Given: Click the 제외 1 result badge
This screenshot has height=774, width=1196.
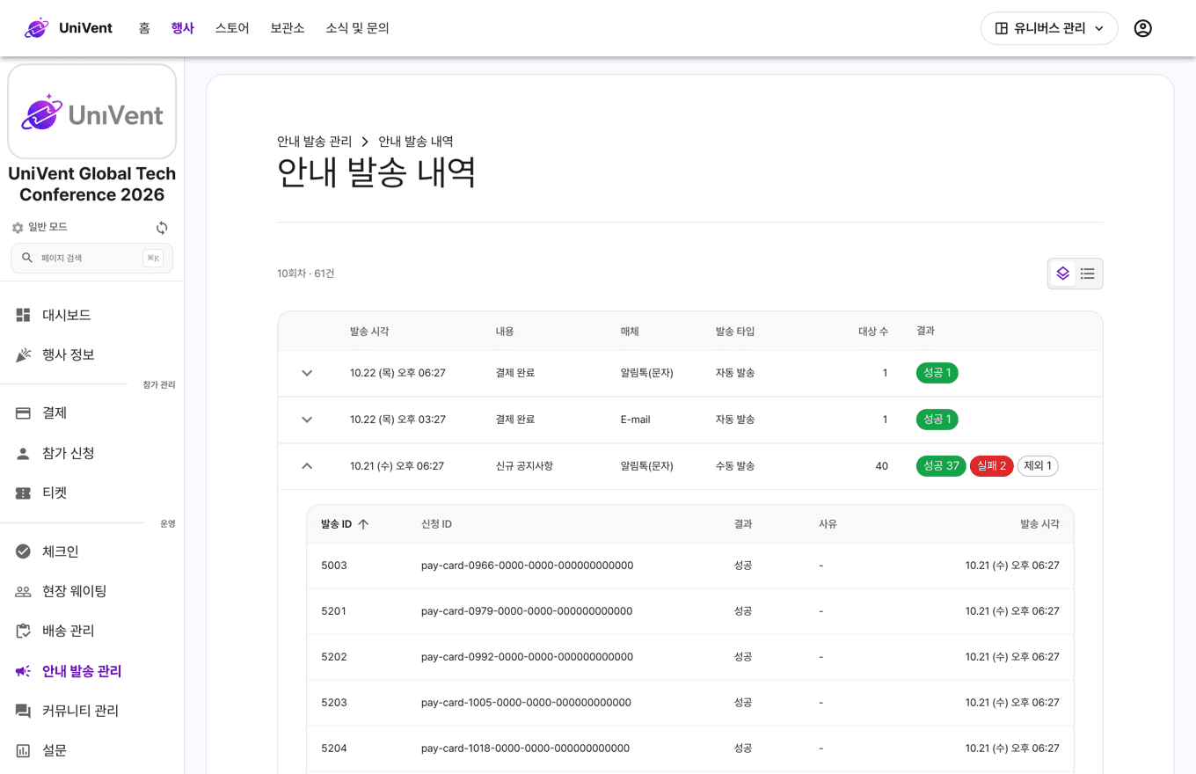Looking at the screenshot, I should 1038,466.
